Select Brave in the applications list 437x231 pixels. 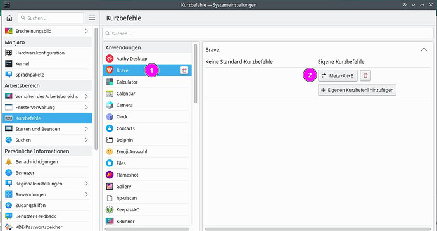(147, 70)
